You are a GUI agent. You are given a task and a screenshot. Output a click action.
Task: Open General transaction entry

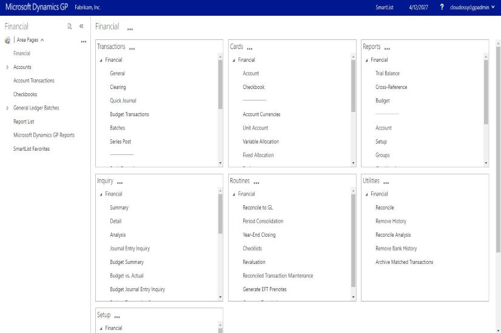pos(117,73)
